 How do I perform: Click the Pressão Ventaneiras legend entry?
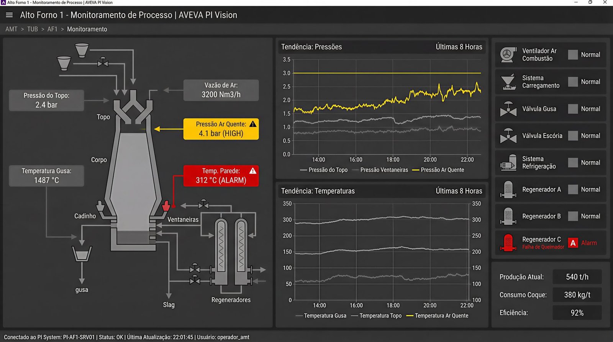(x=380, y=170)
